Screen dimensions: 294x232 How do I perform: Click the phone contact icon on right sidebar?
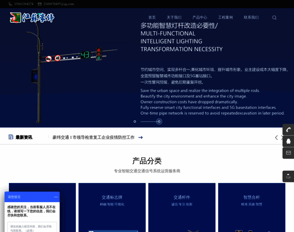(288, 130)
